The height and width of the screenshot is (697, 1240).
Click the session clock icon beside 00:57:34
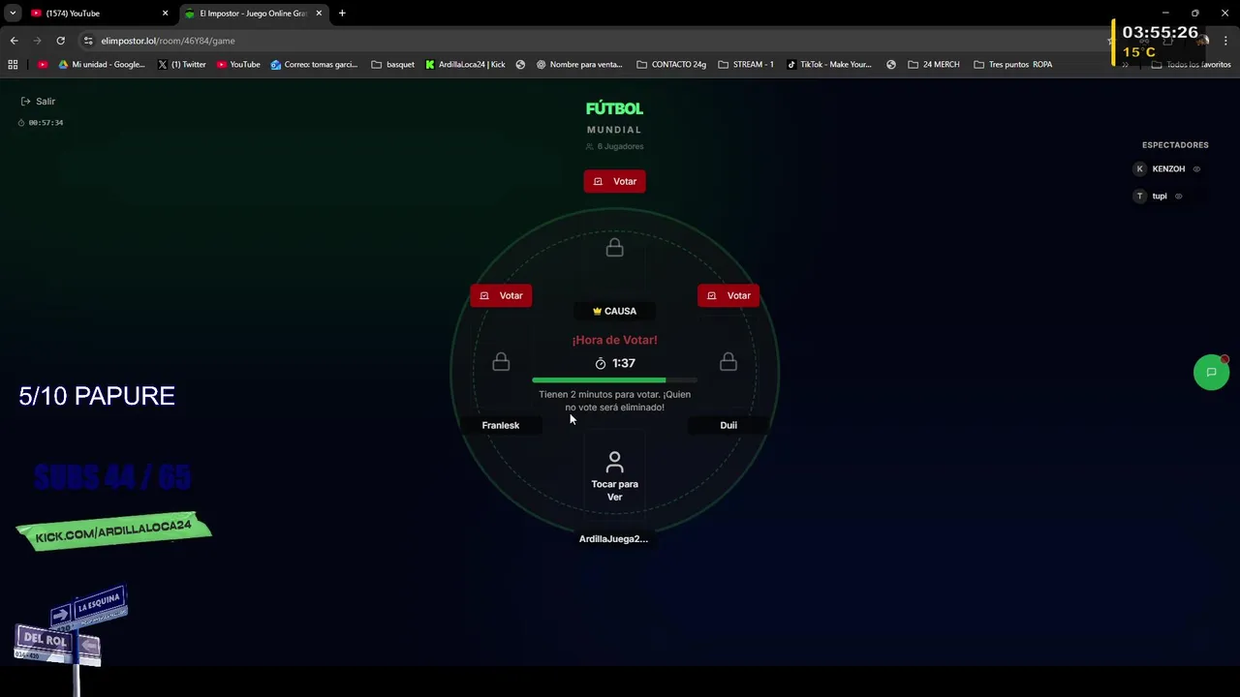21,123
